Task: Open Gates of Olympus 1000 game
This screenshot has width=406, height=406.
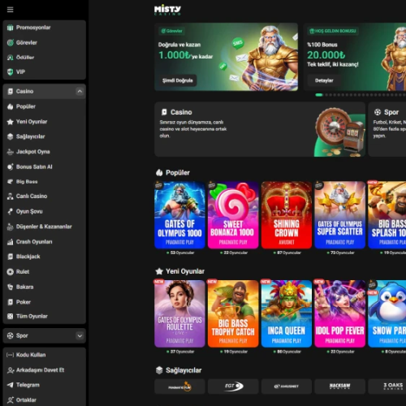Action: pyautogui.click(x=179, y=215)
